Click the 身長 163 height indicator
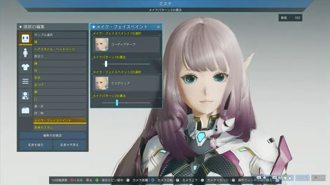This screenshot has width=330, height=185. coord(290,18)
